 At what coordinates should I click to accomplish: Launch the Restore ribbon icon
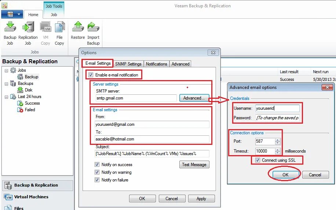tap(78, 27)
